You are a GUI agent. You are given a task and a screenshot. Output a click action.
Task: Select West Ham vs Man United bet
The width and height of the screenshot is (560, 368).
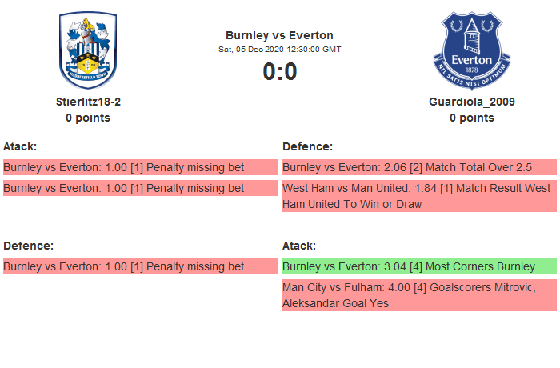point(416,196)
